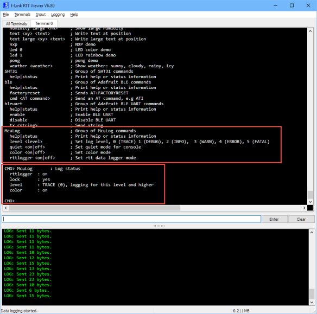Click the 'rttlogger : on' status line
The width and height of the screenshot is (317, 314).
(29, 174)
